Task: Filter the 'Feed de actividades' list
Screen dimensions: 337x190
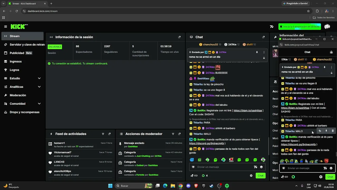Action: pyautogui.click(x=103, y=134)
